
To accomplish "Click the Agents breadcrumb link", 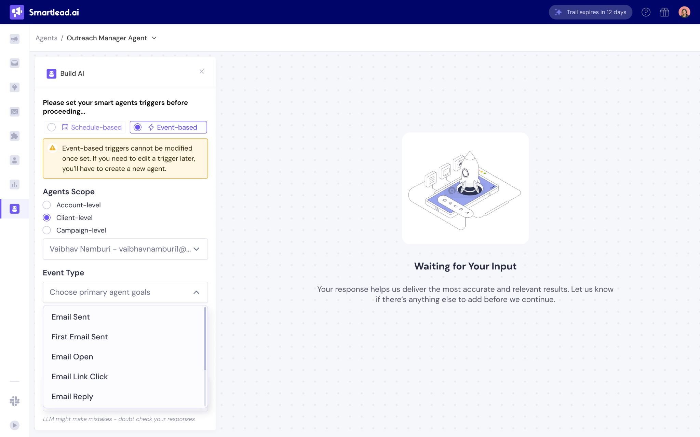I will [x=46, y=38].
